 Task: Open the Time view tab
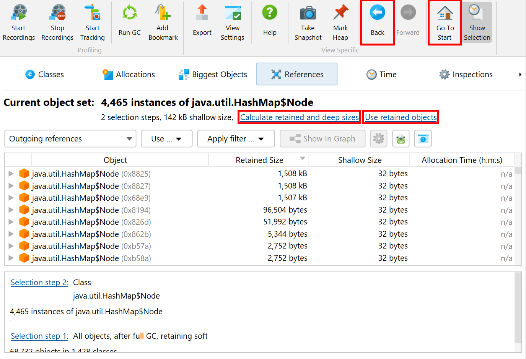[381, 75]
